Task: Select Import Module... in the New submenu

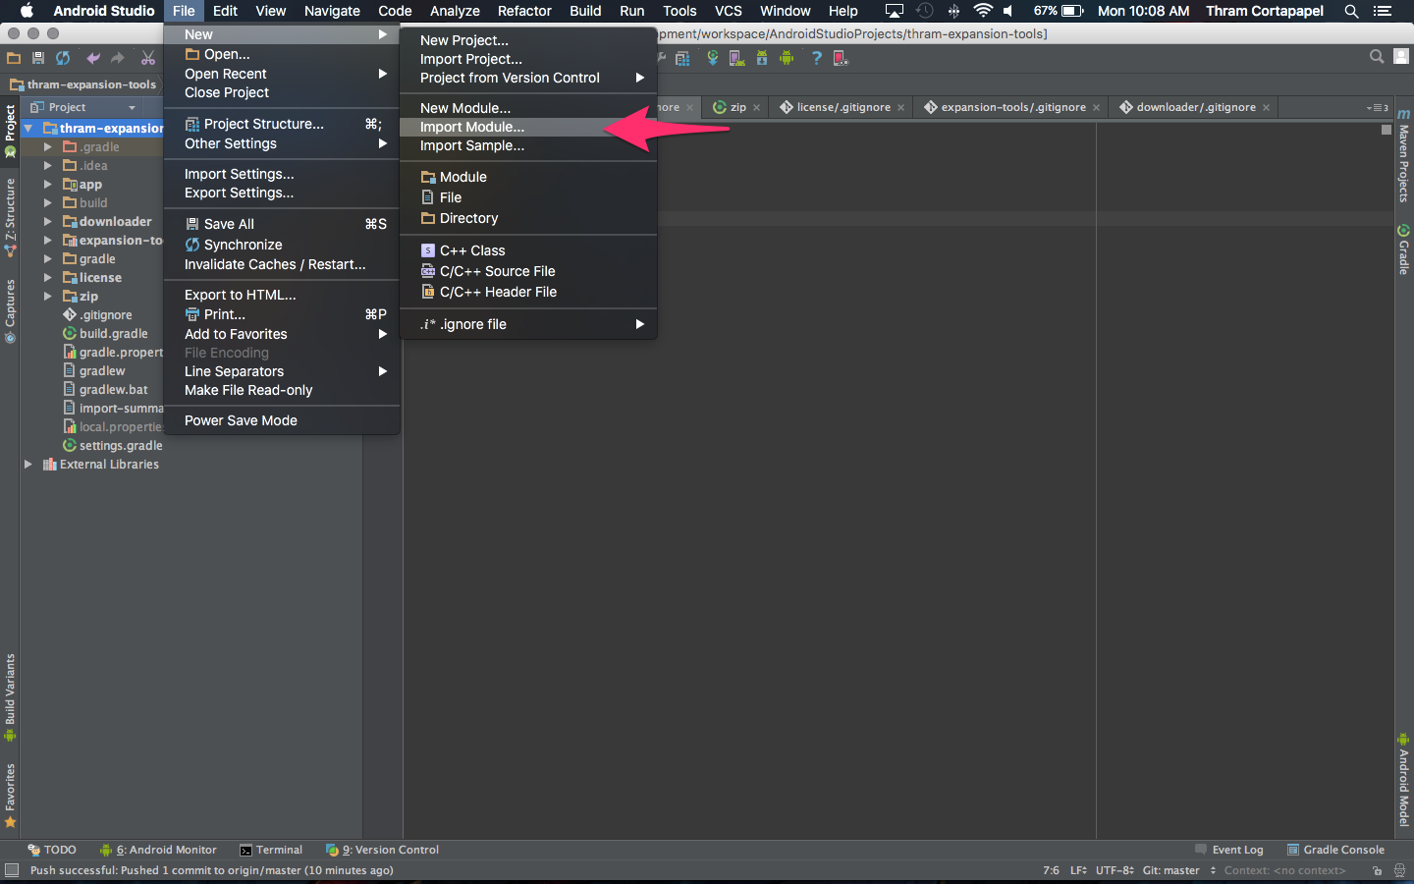Action: [528, 127]
